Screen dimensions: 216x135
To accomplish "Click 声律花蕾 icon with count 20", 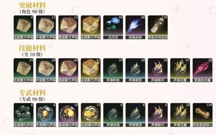I will point(180,115).
